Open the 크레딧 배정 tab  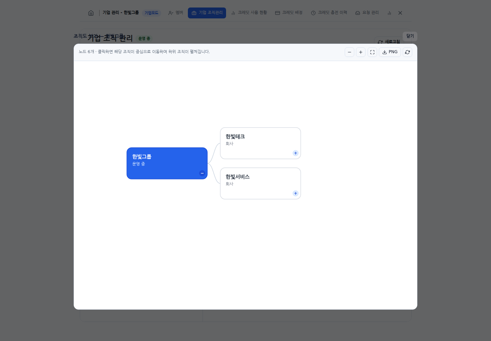(x=289, y=13)
